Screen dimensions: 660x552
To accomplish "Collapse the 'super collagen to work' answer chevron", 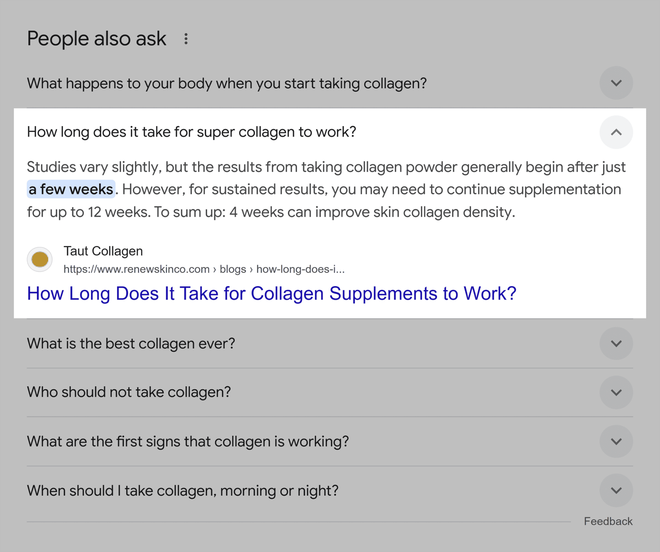I will [x=616, y=132].
